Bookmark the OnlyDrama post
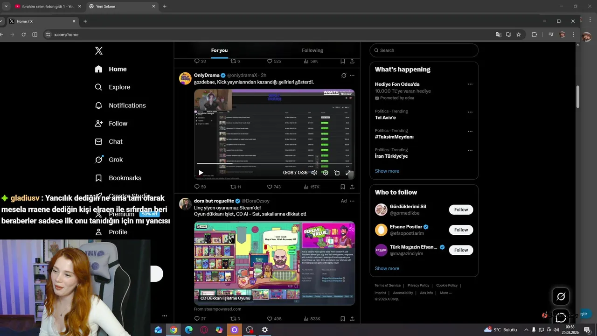Screen dimensions: 597x336 click(343, 187)
